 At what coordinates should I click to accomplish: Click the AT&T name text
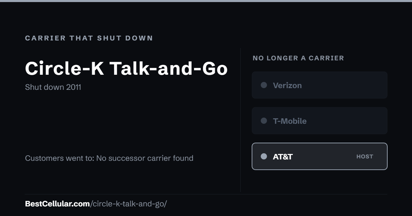(x=283, y=157)
